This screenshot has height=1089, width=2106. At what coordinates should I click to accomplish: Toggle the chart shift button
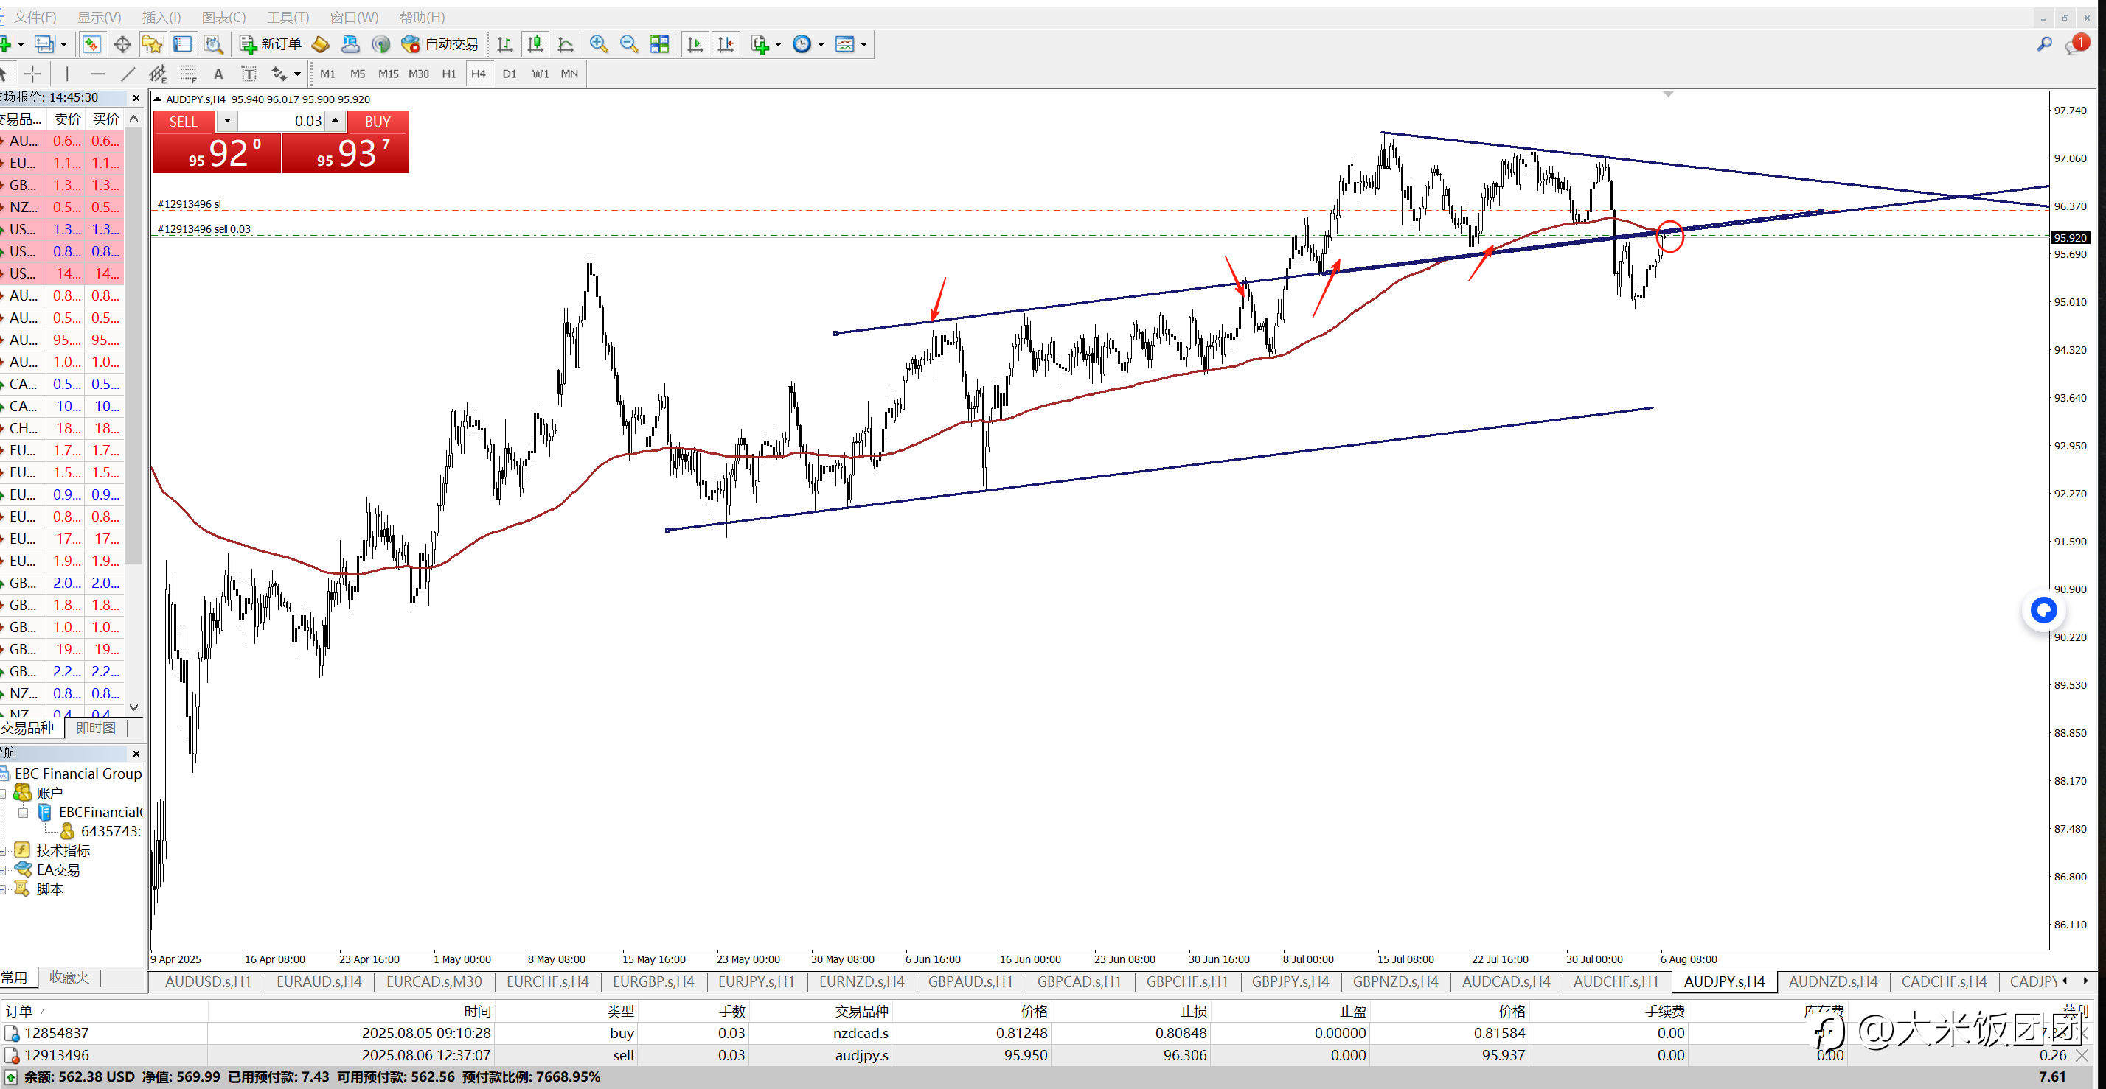pos(725,44)
